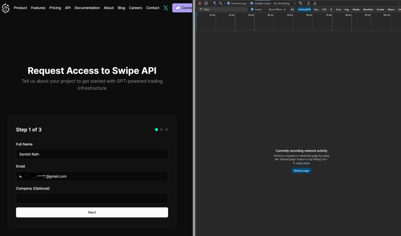Open the Blog nav link

point(121,8)
